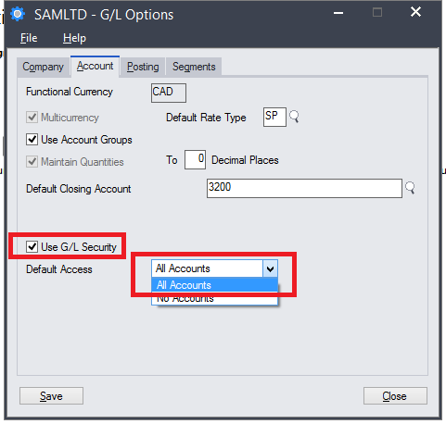Click the Multicurrency checkbox
This screenshot has height=424, width=446.
pos(32,118)
